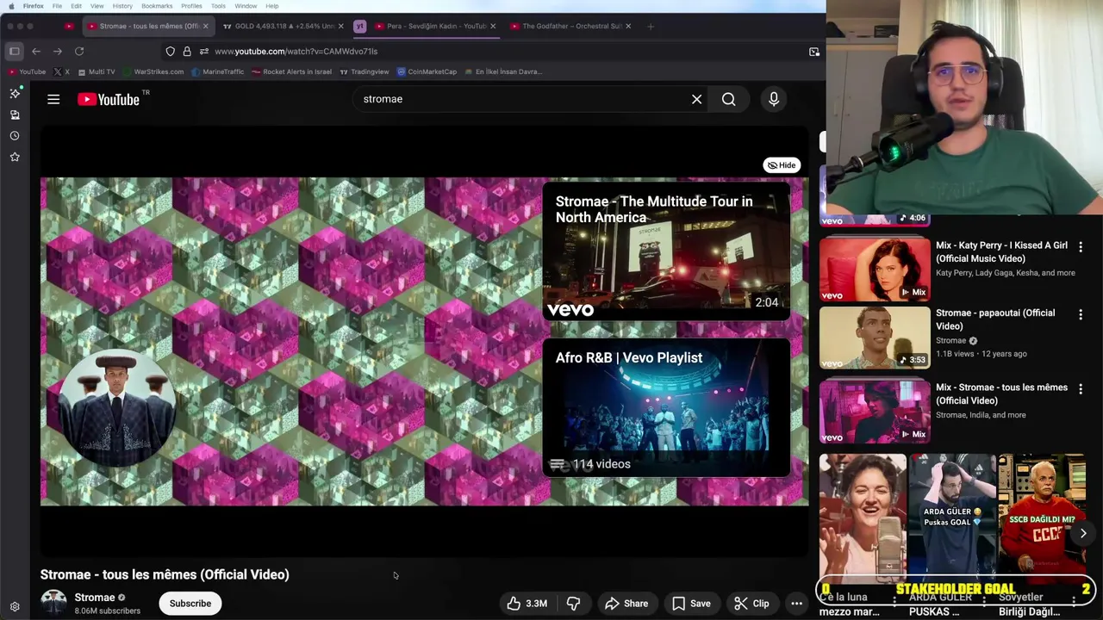Open the history clock sidebar icon

(x=15, y=136)
